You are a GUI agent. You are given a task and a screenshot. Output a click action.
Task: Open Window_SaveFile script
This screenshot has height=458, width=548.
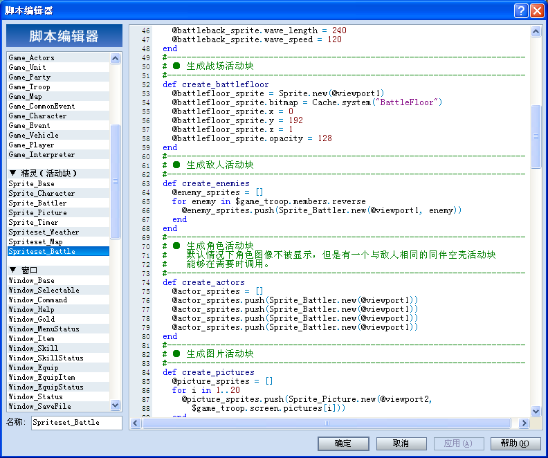coord(58,406)
